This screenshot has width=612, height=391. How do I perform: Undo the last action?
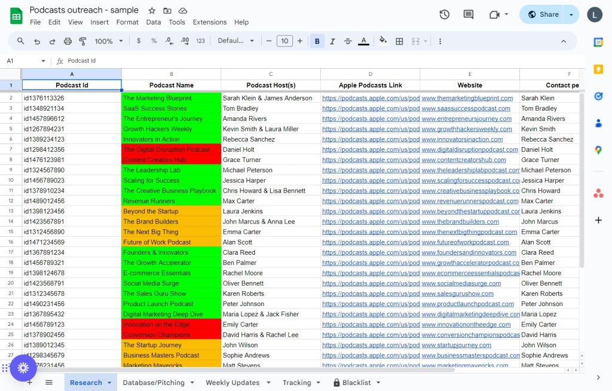[x=37, y=41]
